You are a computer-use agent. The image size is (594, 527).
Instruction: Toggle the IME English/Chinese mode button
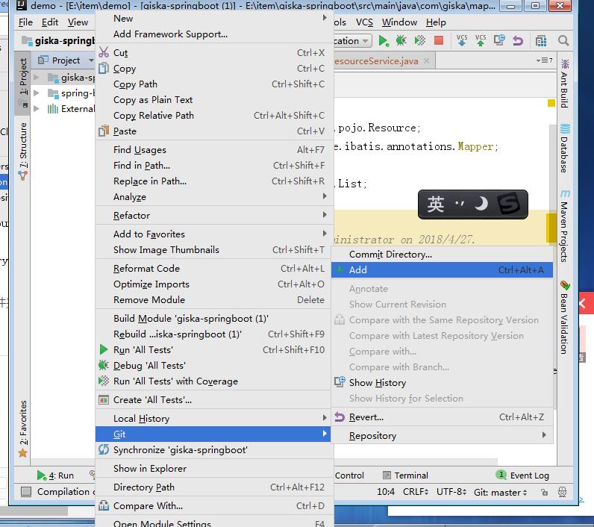coord(435,205)
